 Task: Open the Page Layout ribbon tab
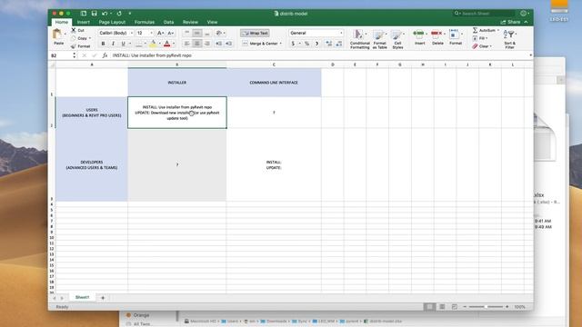click(112, 22)
